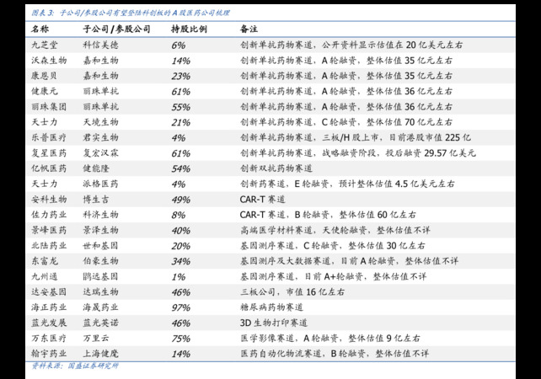Click the '海晟药业' subsidiary cell
541x379 pixels.
(x=100, y=307)
